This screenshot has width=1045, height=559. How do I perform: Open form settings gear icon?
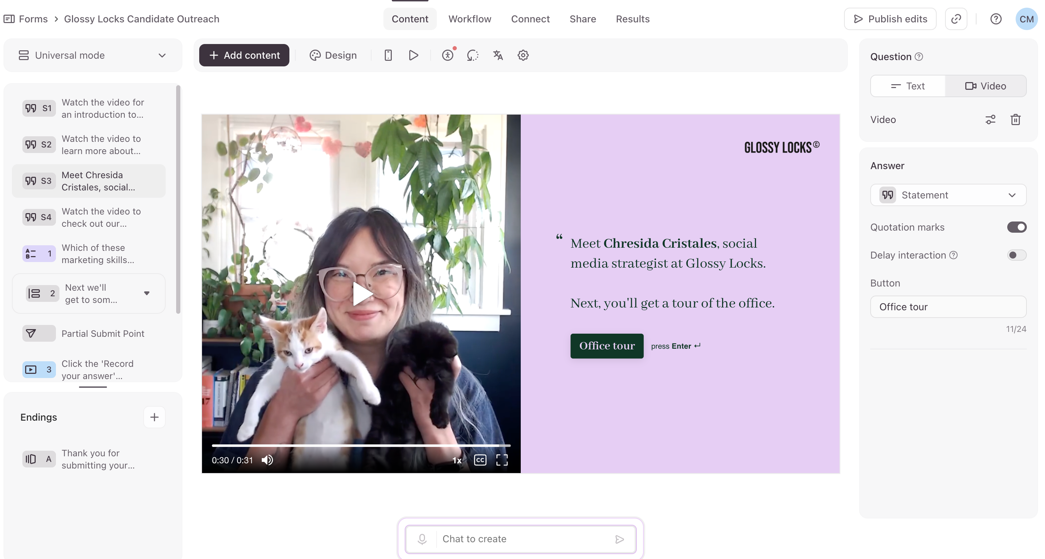tap(523, 55)
